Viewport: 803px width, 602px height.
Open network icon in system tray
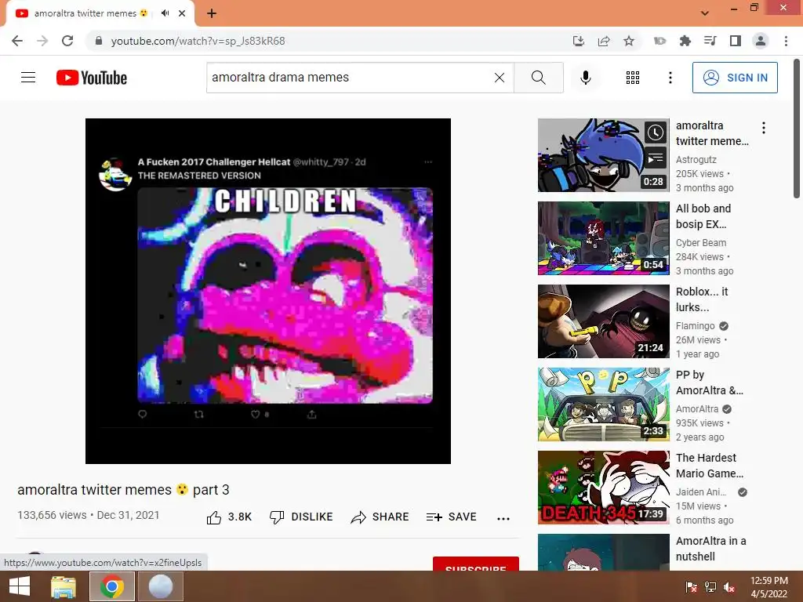point(710,586)
